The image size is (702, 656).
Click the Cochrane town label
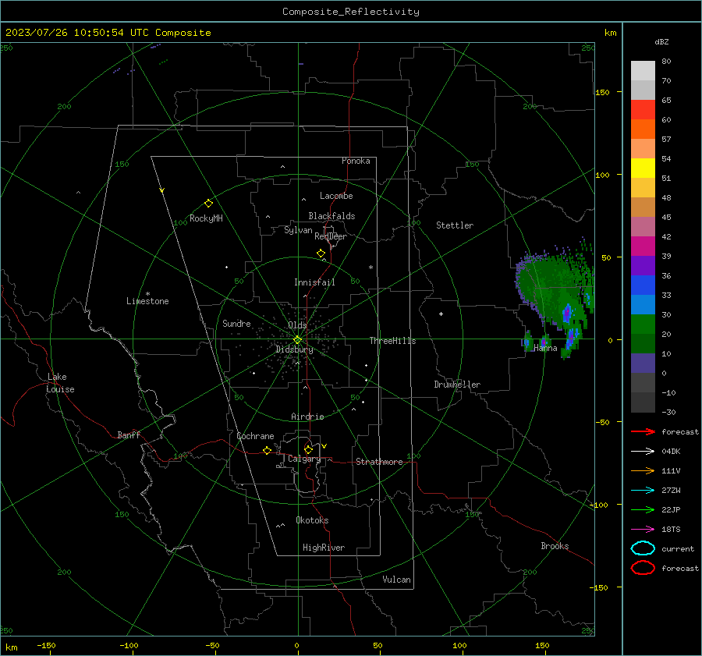[x=255, y=436]
